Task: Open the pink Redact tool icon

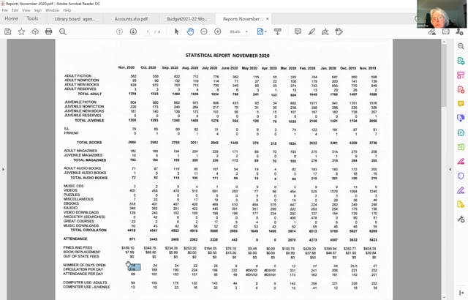Action: click(x=461, y=162)
